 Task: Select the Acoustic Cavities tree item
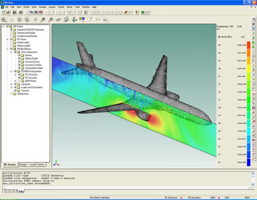coord(33,65)
